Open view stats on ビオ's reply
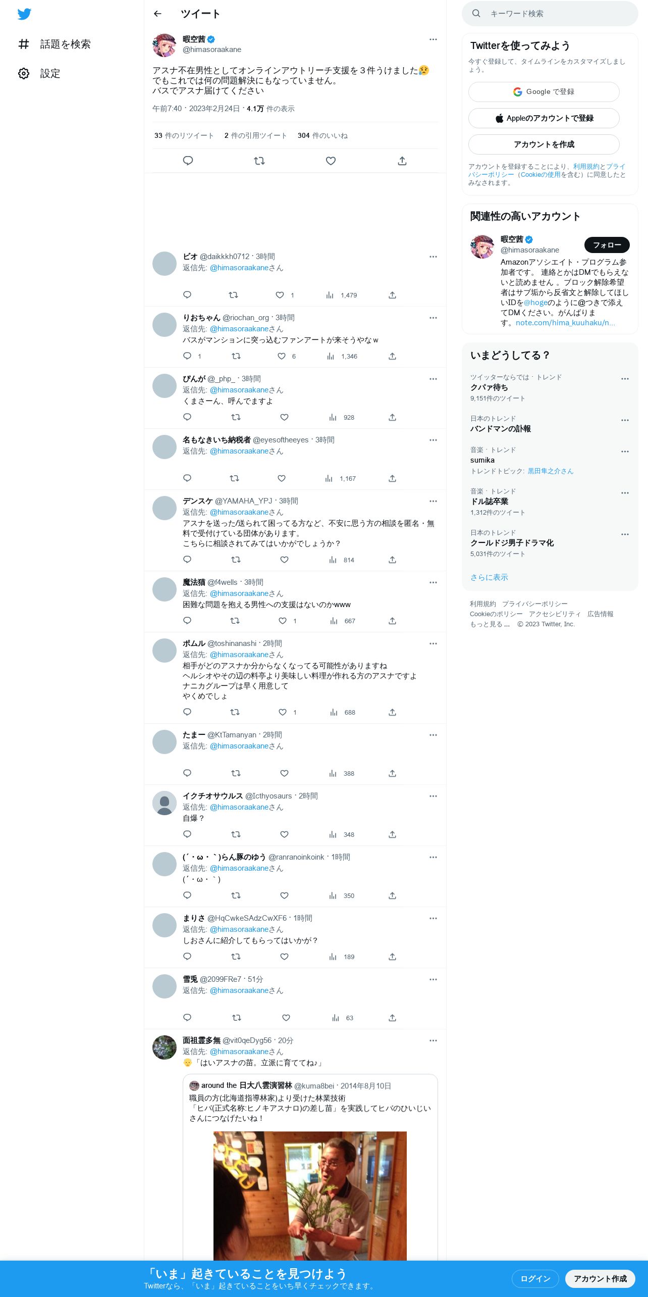Viewport: 648px width, 1297px height. click(342, 295)
